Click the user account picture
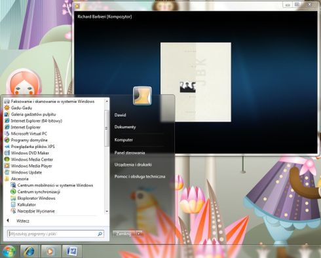Viewport: 321px width, 258px height. click(x=142, y=96)
